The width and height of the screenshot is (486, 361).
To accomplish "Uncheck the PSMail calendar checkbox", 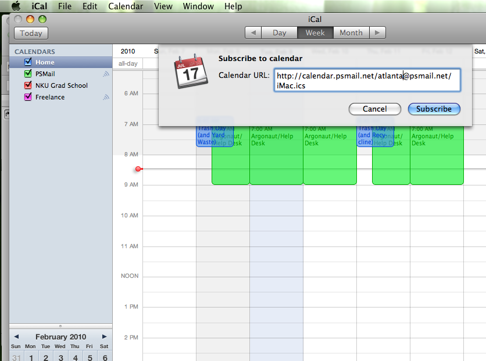I will coord(28,73).
